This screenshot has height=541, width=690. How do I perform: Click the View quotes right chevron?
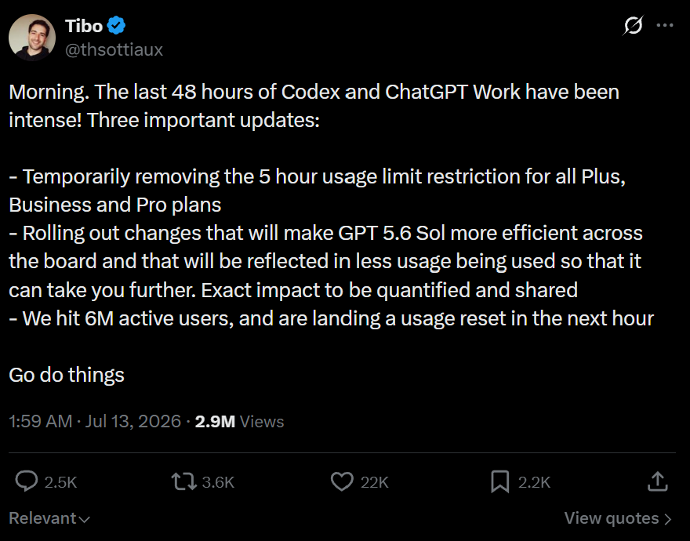click(667, 519)
